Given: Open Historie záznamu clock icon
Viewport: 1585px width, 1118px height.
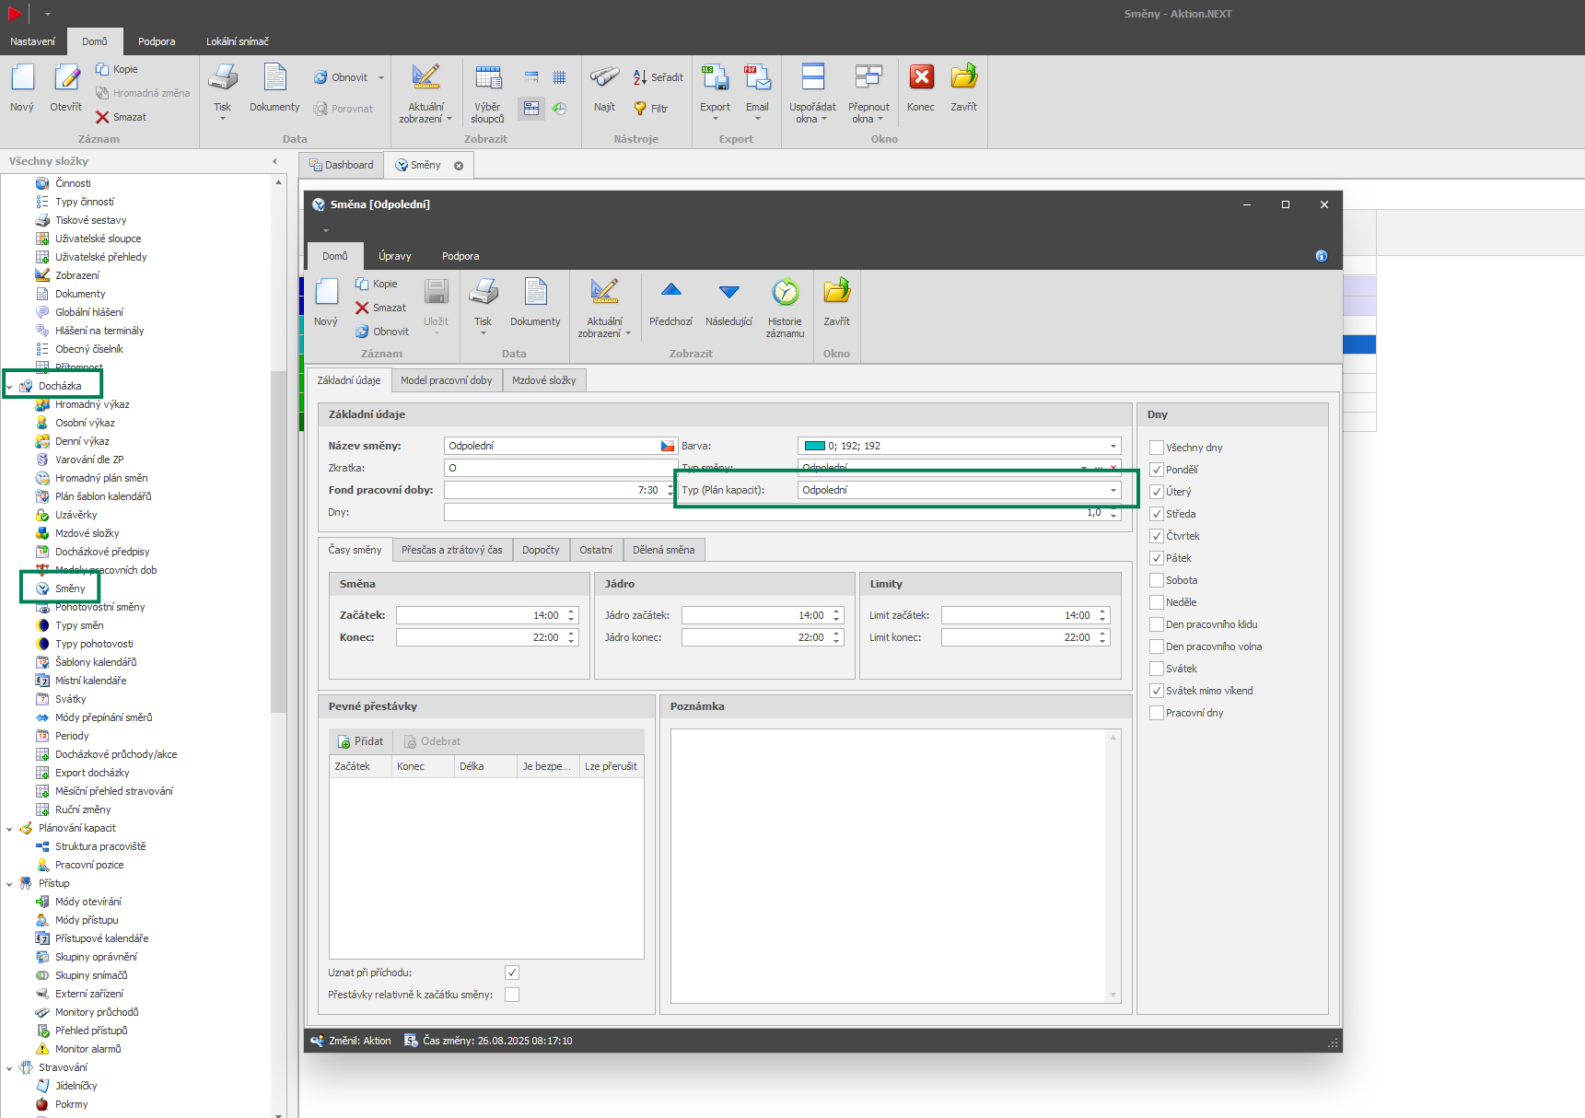Looking at the screenshot, I should (785, 293).
